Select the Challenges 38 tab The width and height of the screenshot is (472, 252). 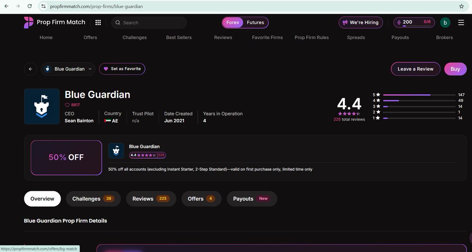(x=93, y=199)
